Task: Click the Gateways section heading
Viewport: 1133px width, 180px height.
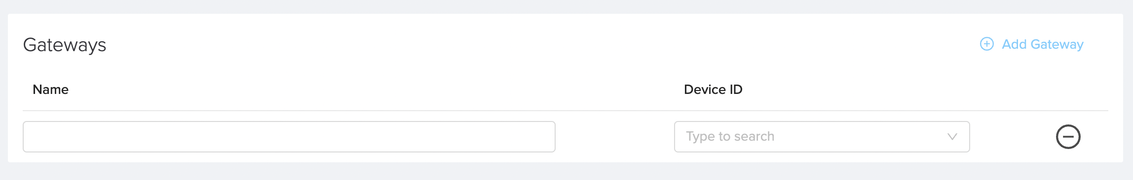Action: [65, 45]
